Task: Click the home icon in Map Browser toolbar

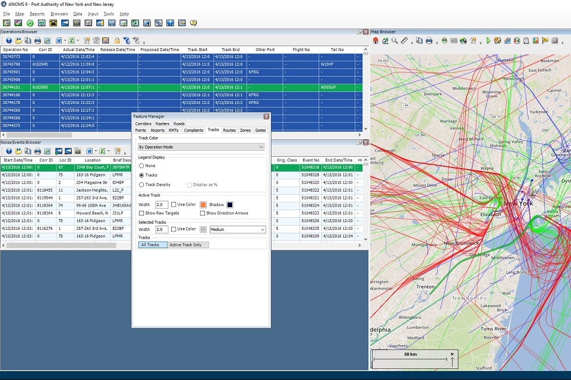Action: (376, 41)
